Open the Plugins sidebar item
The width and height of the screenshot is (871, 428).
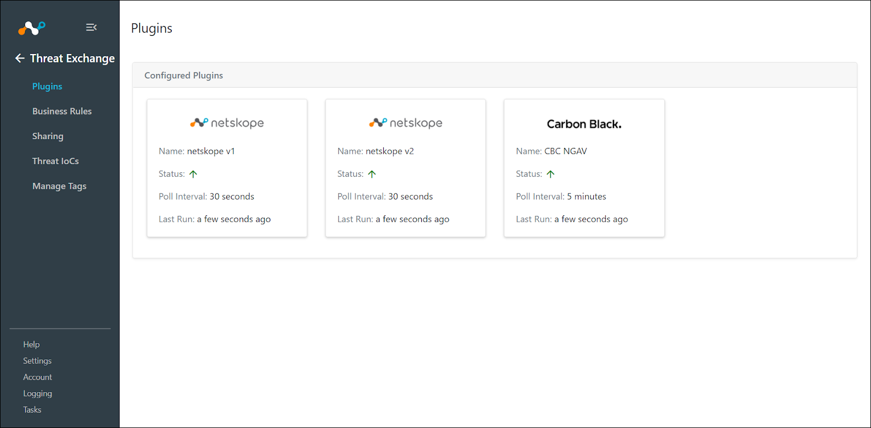(47, 86)
